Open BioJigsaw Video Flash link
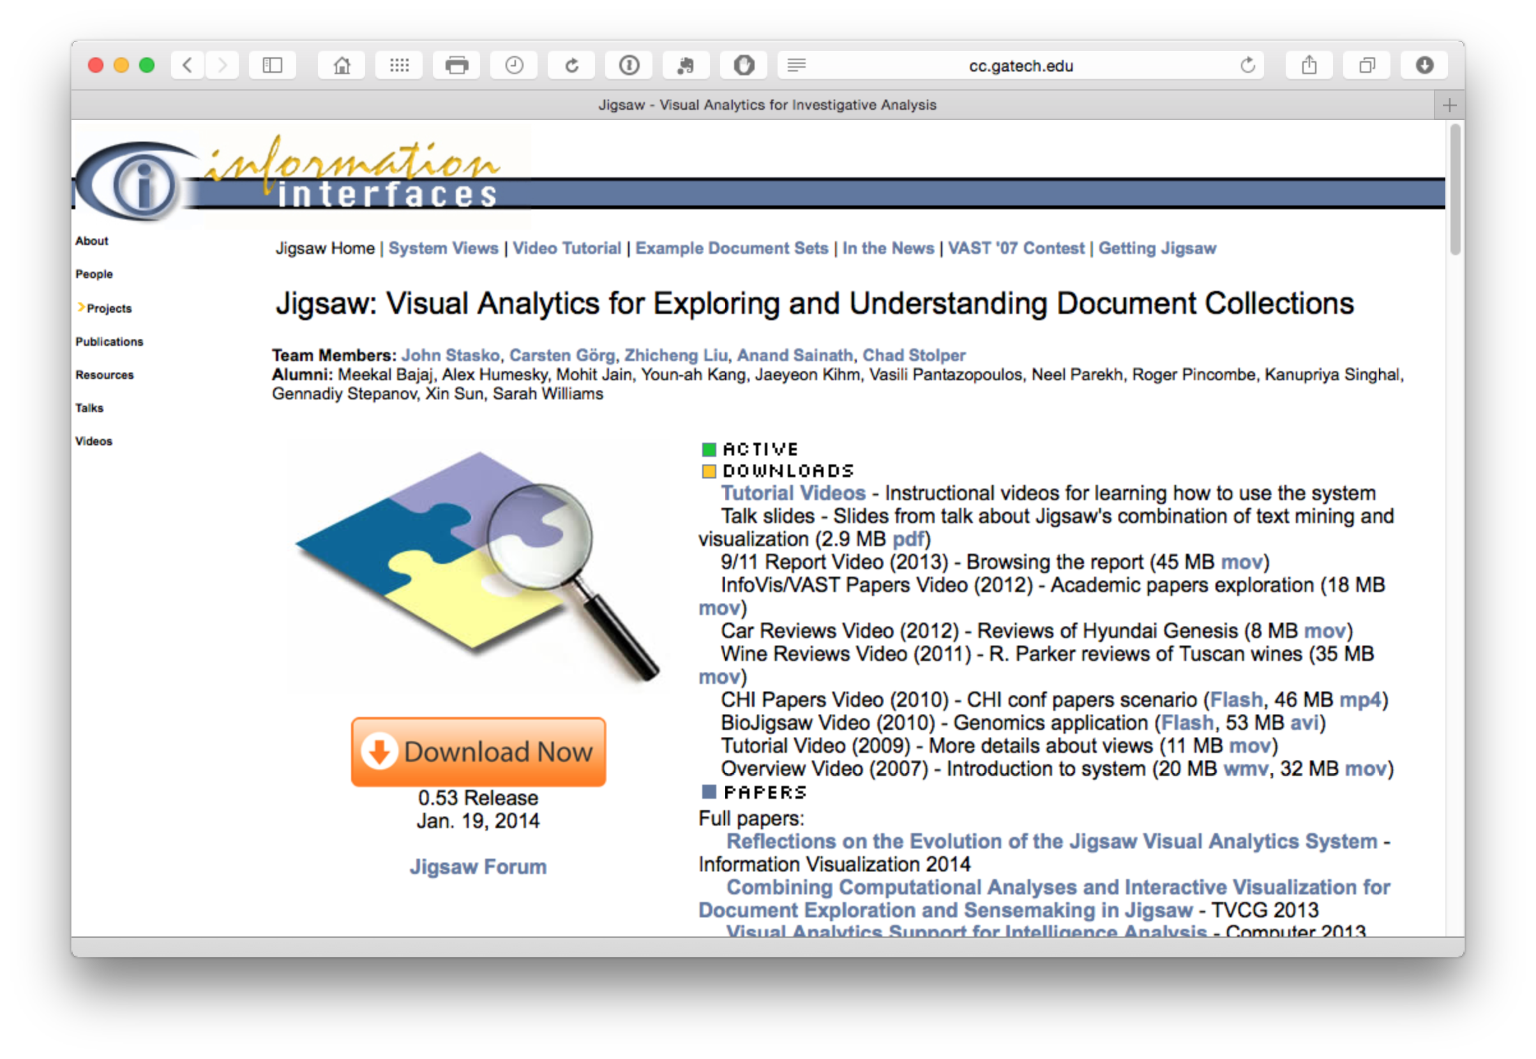Viewport: 1536px width, 1059px height. click(x=1187, y=723)
